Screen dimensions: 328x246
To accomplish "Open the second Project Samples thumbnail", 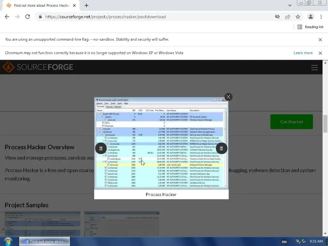I will tap(122, 224).
